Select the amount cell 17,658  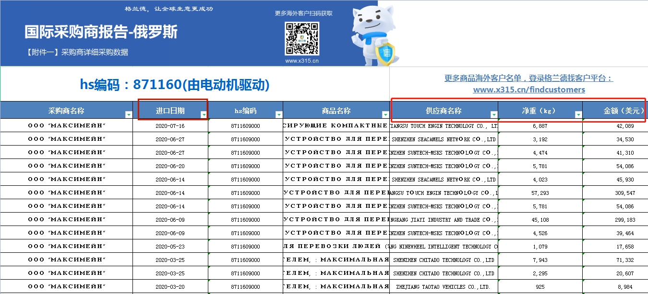click(615, 247)
